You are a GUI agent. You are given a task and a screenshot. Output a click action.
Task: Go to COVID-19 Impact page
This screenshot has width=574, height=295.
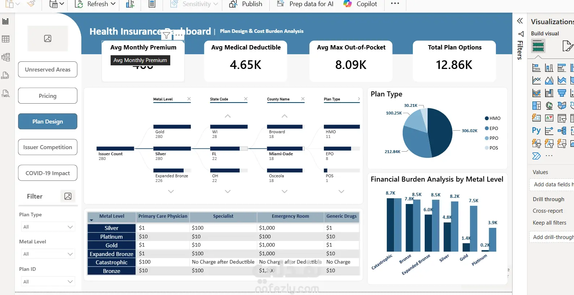click(x=48, y=173)
